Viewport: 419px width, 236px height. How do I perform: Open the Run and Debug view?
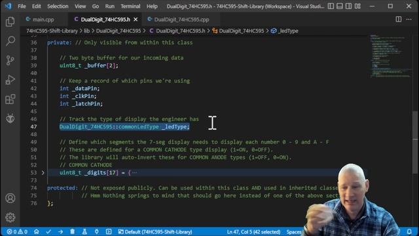click(10, 80)
